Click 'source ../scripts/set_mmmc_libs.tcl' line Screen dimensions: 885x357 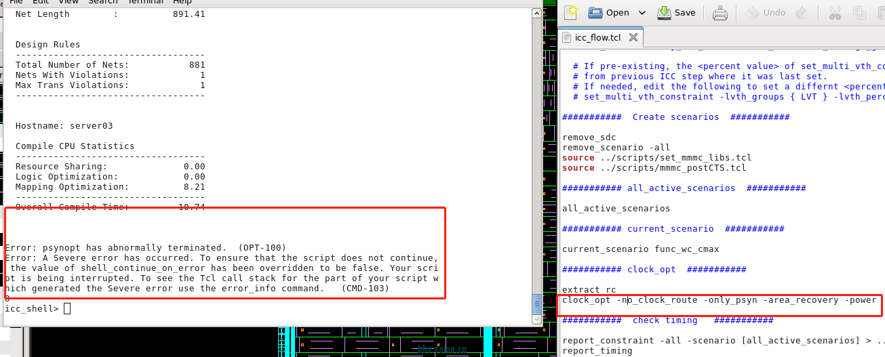[656, 158]
